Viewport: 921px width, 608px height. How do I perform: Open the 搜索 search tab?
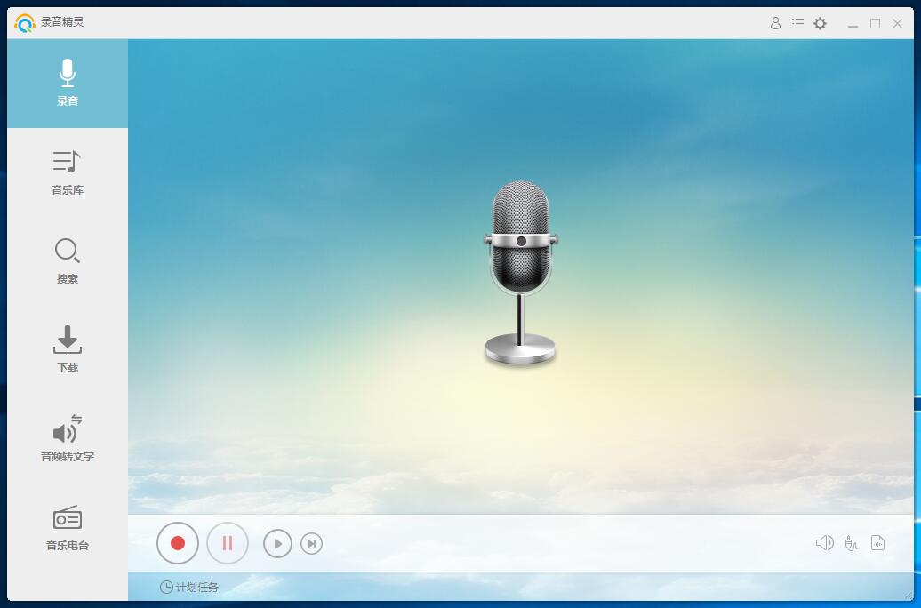tap(68, 260)
